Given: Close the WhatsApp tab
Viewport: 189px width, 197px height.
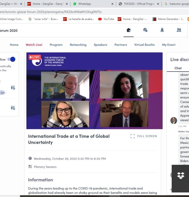Looking at the screenshot, I should click(x=112, y=4).
